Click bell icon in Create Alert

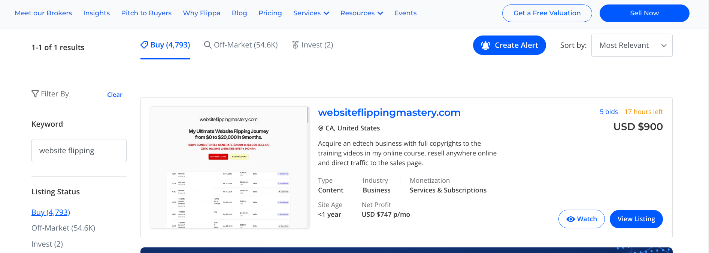click(485, 45)
